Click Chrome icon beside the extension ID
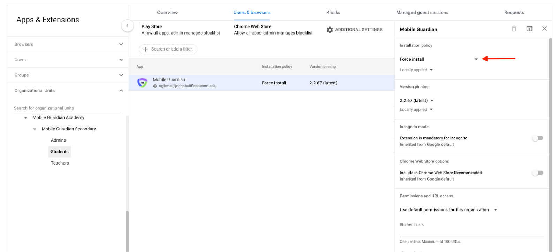Viewport: 558px width, 252px height. pos(155,86)
